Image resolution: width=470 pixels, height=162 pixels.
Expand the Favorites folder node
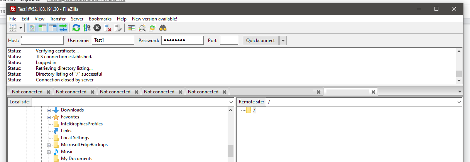click(49, 117)
